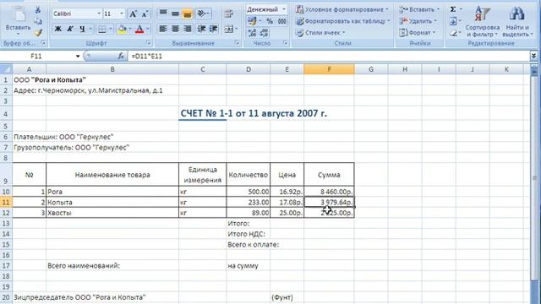Apply the red font color A
This screenshot has width=541, height=304.
pos(139,30)
